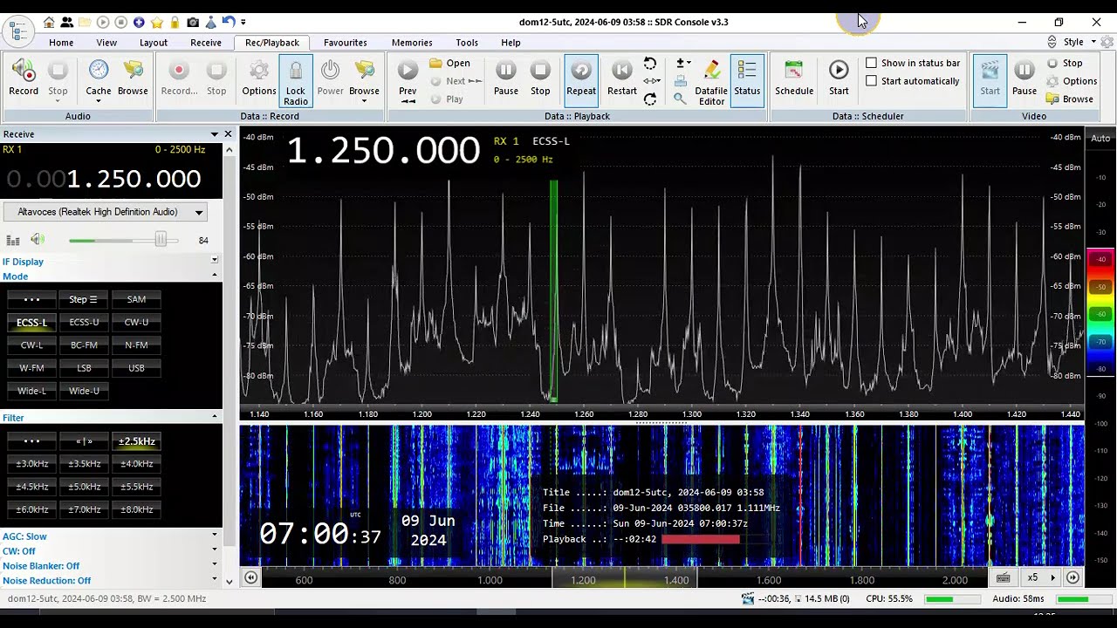Open the Receive ribbon tab
The width and height of the screenshot is (1117, 628).
coord(206,42)
